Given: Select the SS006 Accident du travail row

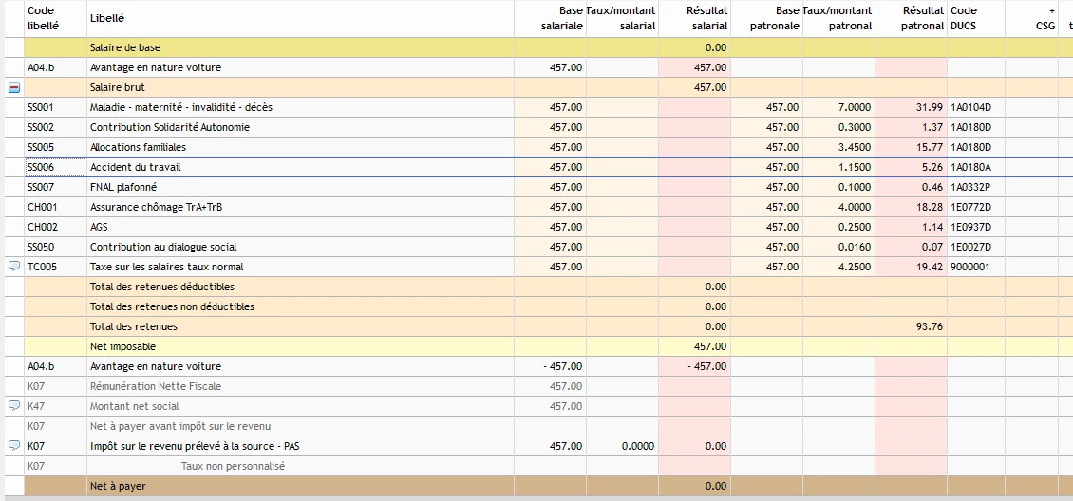Looking at the screenshot, I should [x=135, y=167].
